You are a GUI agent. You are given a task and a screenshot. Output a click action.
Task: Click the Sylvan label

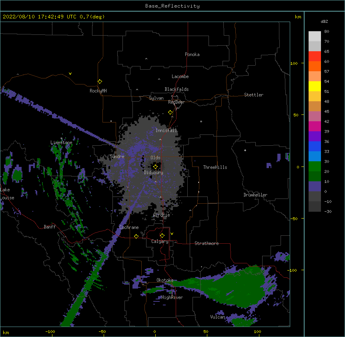tap(156, 98)
